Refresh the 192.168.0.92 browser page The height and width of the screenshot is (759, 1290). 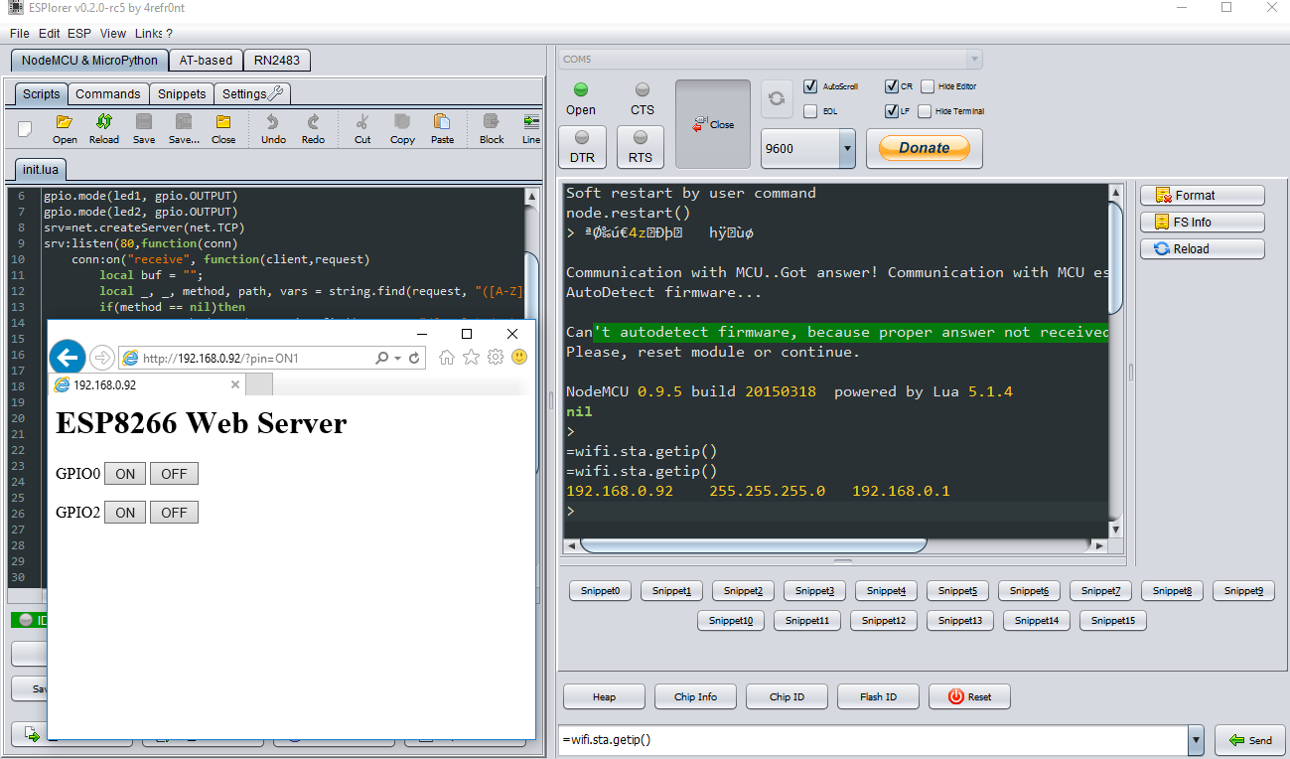click(x=414, y=358)
